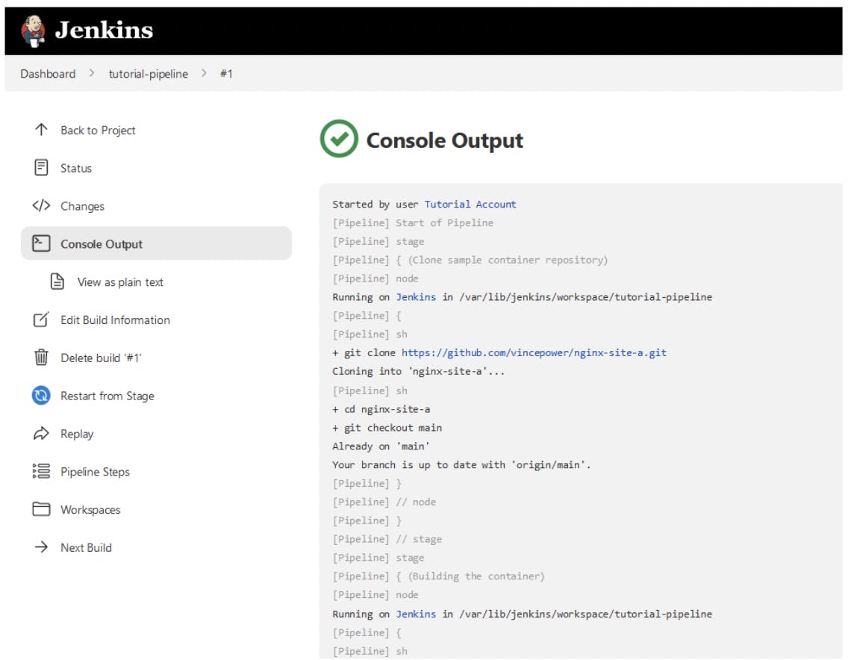Click the green success checkmark icon
848x660 pixels.
(x=339, y=139)
